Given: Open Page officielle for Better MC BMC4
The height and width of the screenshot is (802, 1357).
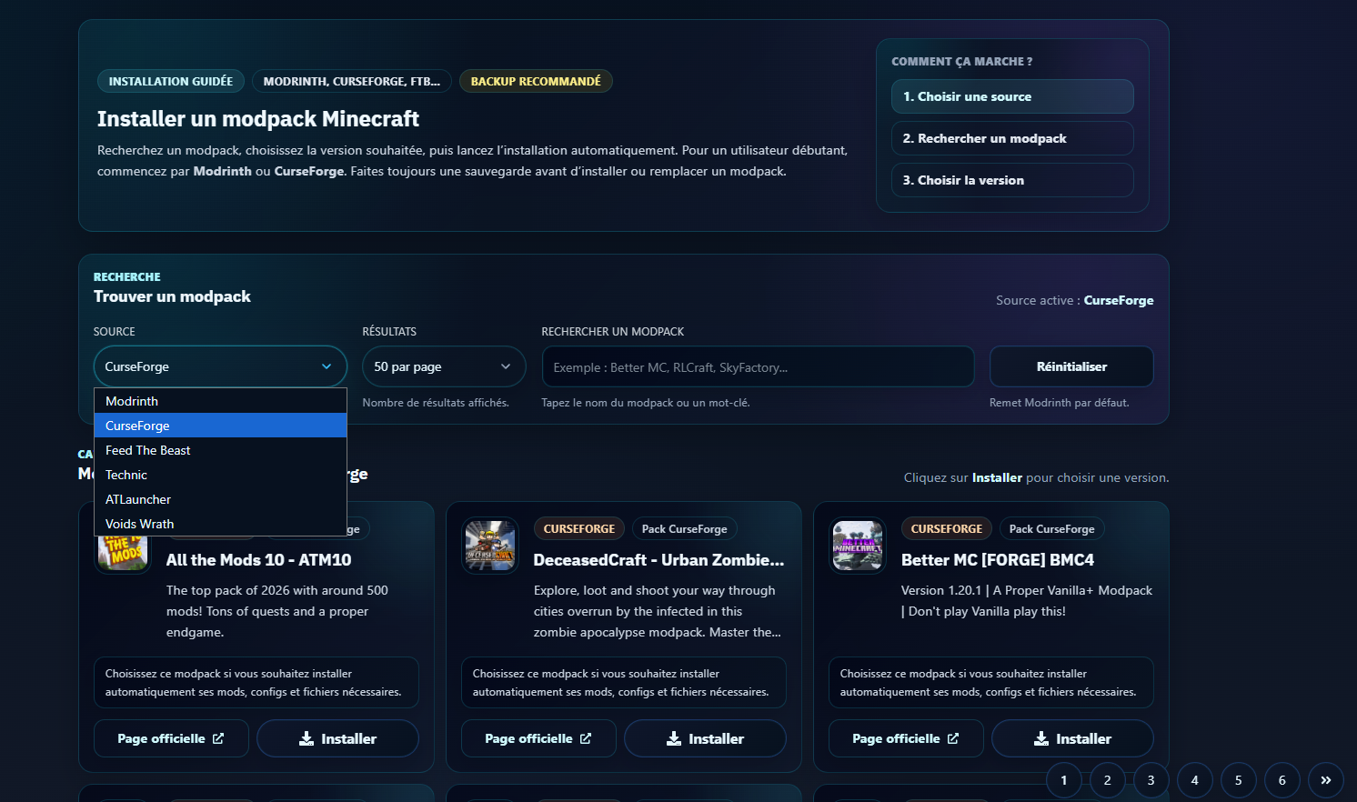Looking at the screenshot, I should pyautogui.click(x=906, y=738).
